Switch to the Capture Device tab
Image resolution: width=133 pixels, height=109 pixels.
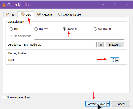(x=70, y=15)
